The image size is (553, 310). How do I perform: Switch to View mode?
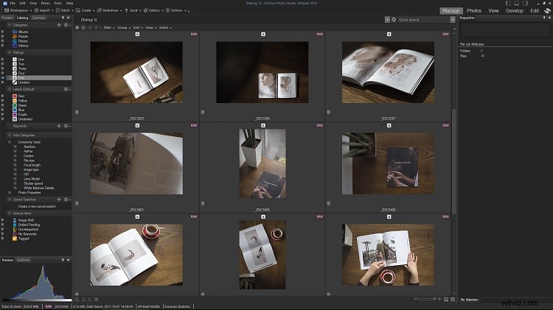coord(493,11)
